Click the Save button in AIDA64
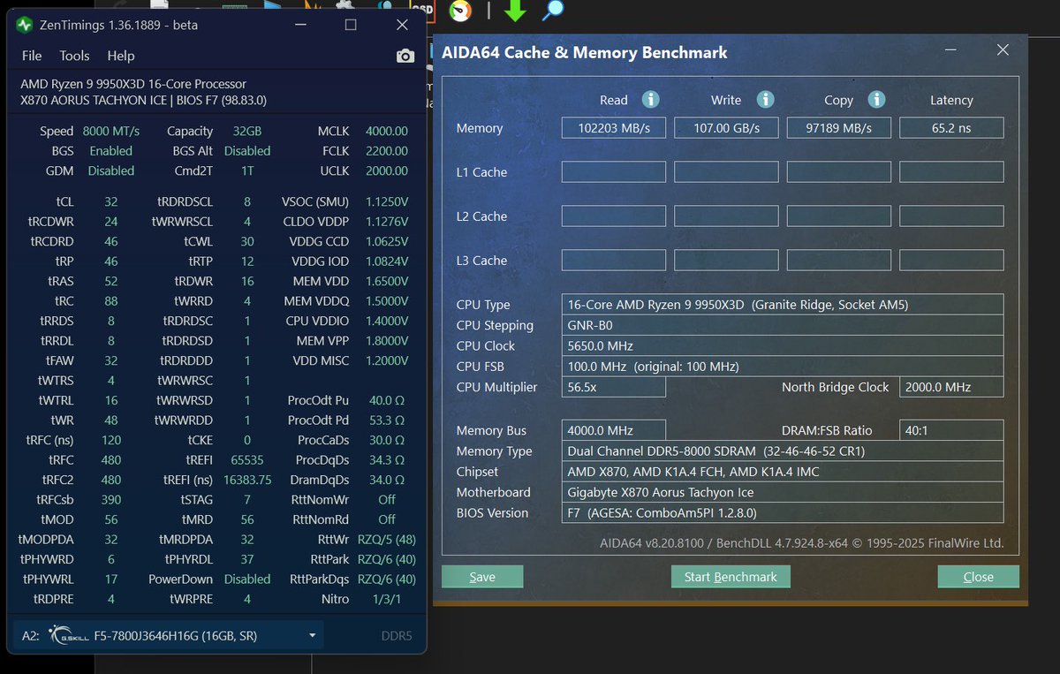Viewport: 1060px width, 674px height. (x=482, y=577)
